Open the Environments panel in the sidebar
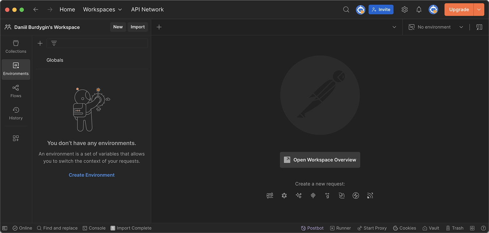 click(16, 69)
